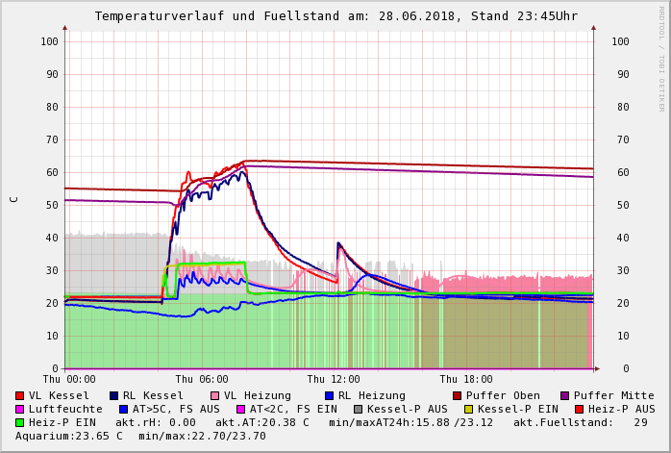Viewport: 671px width, 453px height.
Task: Click the gray Kessel-P AUS legend swatch
Action: 359,410
